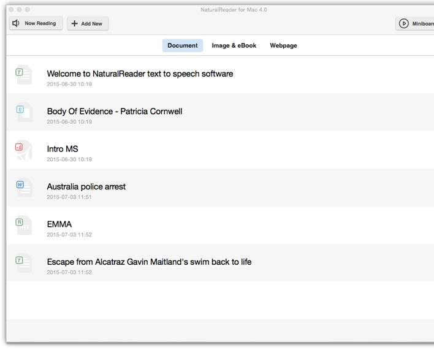Close the NaturalReader window with red button
This screenshot has width=434, height=350.
pyautogui.click(x=11, y=9)
